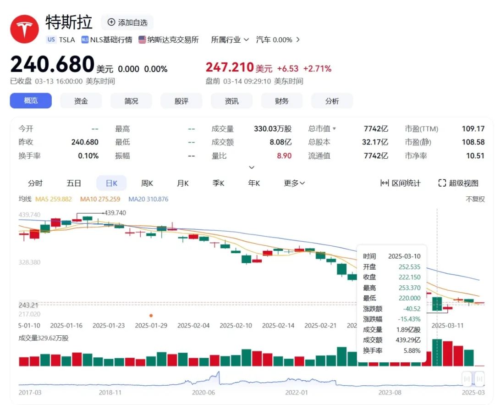This screenshot has width=495, height=405.
Task: Select the 分时 chart period
Action: pyautogui.click(x=35, y=183)
